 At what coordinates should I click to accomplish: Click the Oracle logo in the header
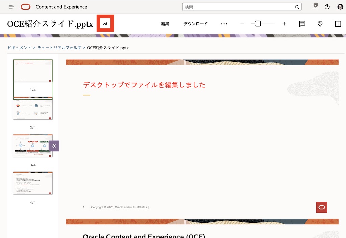pyautogui.click(x=25, y=7)
